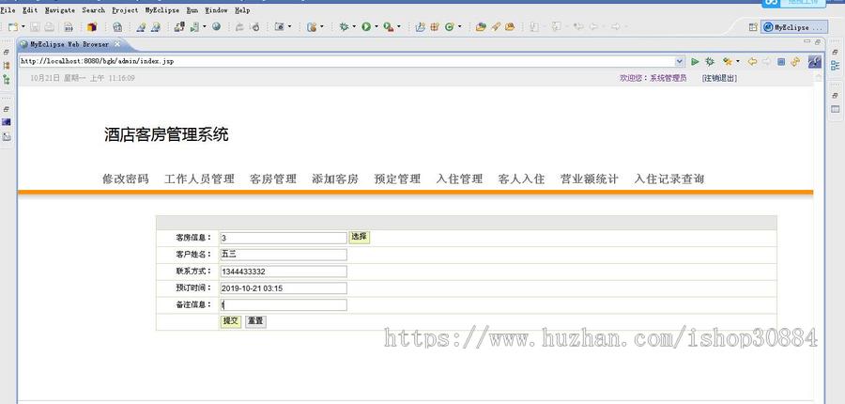The image size is (845, 404).
Task: Click the browser Back yellow arrow
Action: pyautogui.click(x=752, y=61)
